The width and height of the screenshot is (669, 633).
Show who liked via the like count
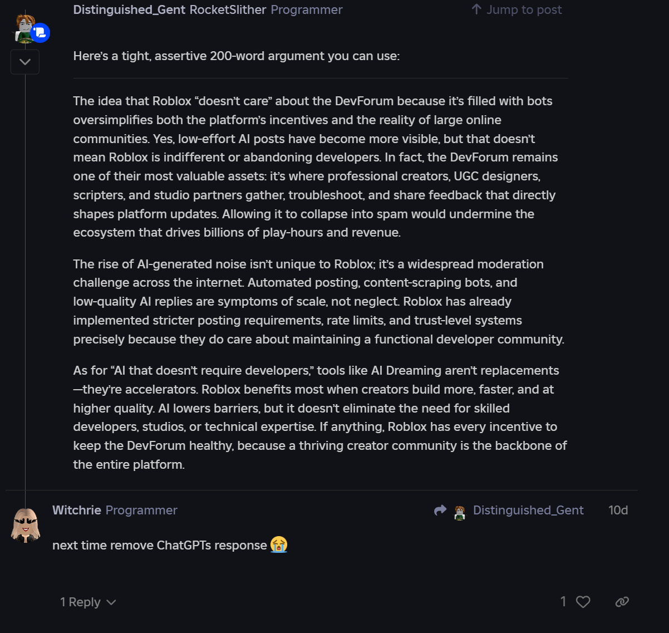click(x=563, y=602)
